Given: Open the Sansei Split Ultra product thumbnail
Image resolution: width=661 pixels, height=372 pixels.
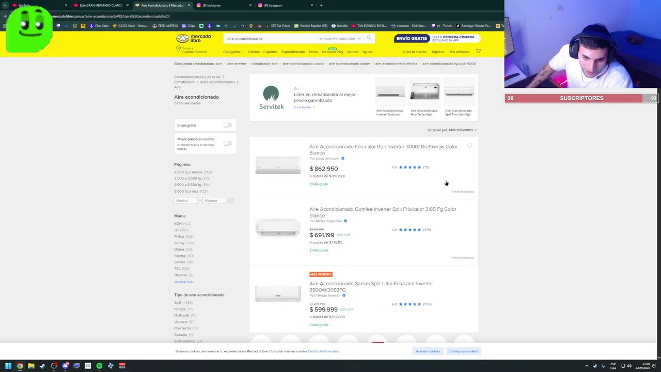Looking at the screenshot, I should [278, 295].
